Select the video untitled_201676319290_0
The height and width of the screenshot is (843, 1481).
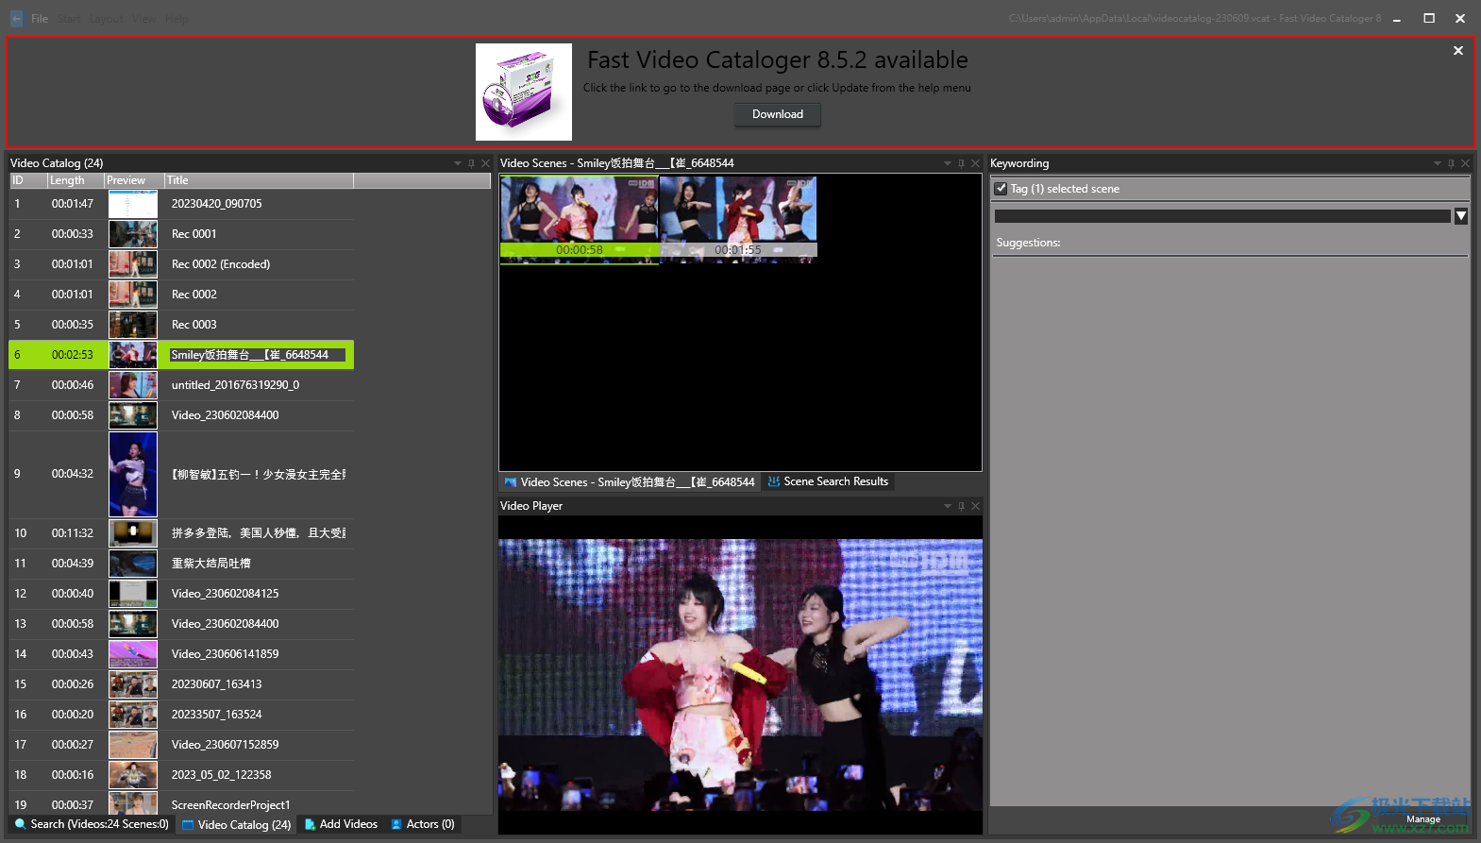tap(181, 385)
